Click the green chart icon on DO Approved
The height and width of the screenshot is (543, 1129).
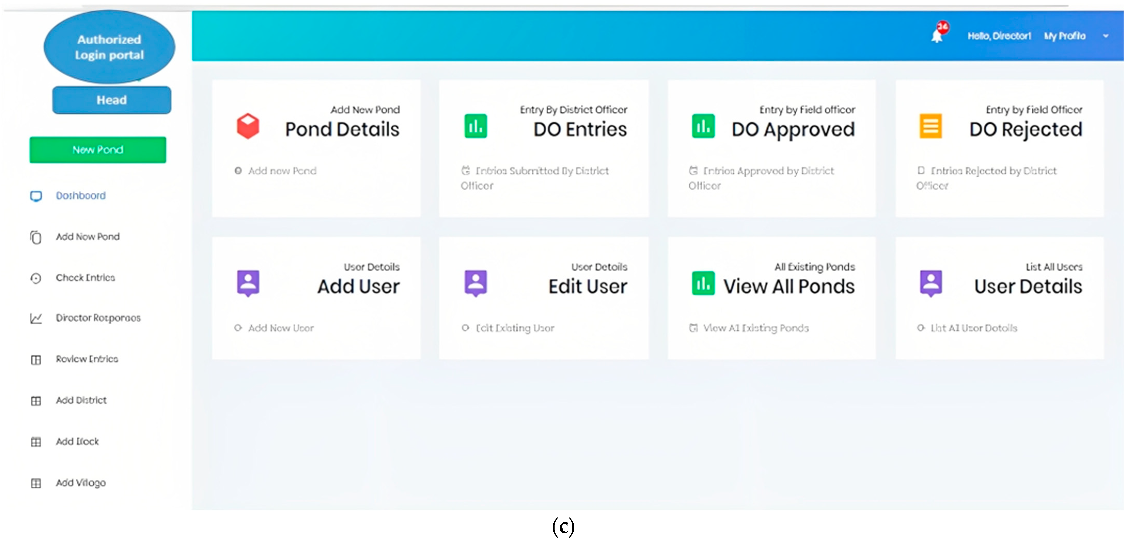pyautogui.click(x=703, y=126)
